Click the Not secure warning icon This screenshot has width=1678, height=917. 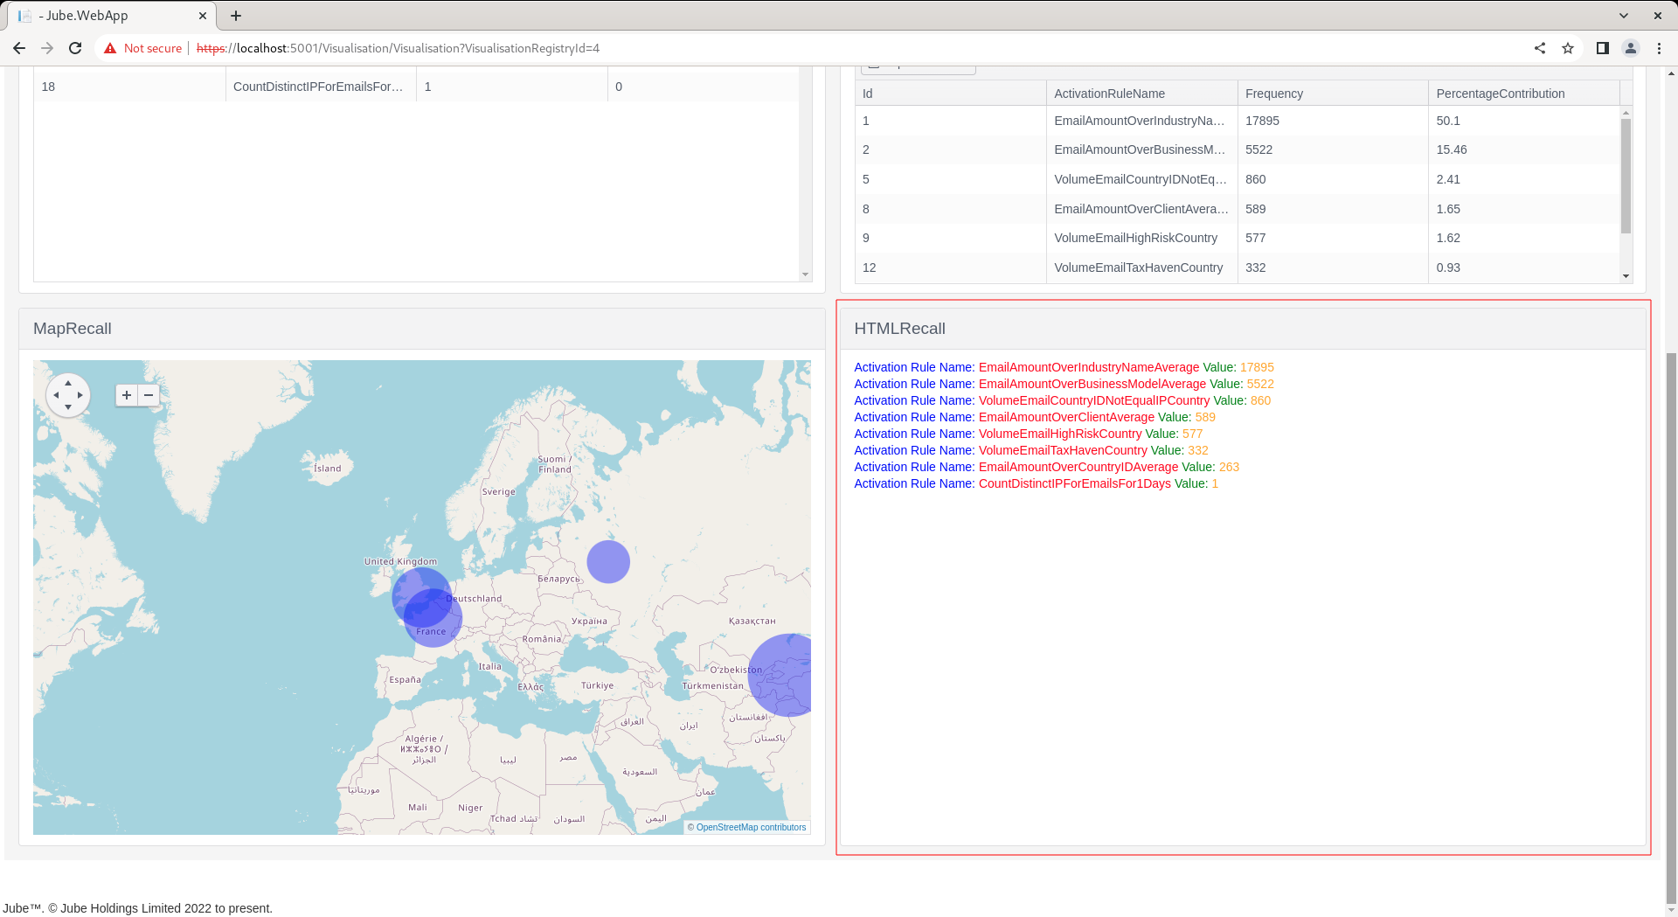pos(110,48)
